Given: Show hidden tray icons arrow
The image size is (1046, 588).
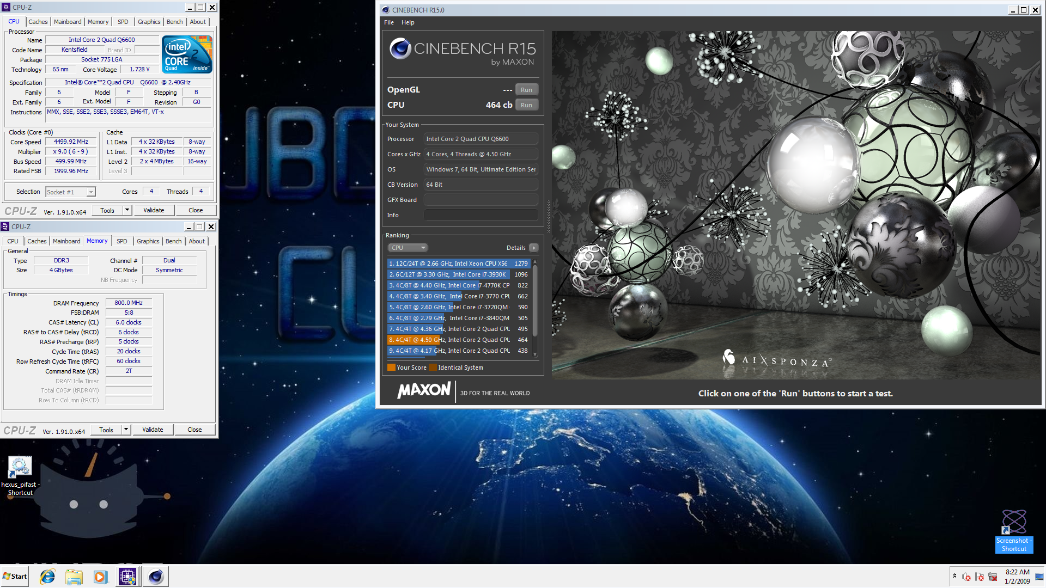Looking at the screenshot, I should pyautogui.click(x=954, y=576).
